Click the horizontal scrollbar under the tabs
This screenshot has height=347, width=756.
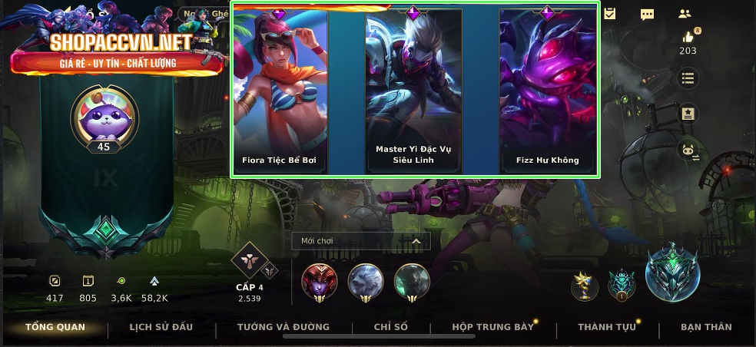[x=379, y=336]
